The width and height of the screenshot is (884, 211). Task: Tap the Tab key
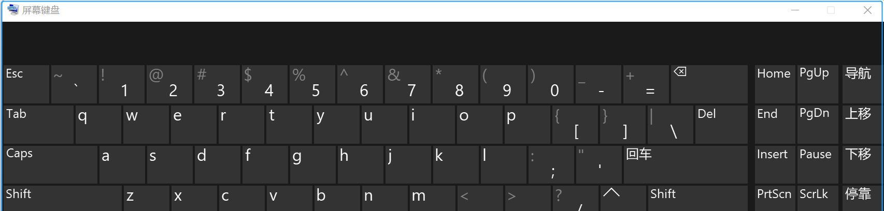point(38,124)
